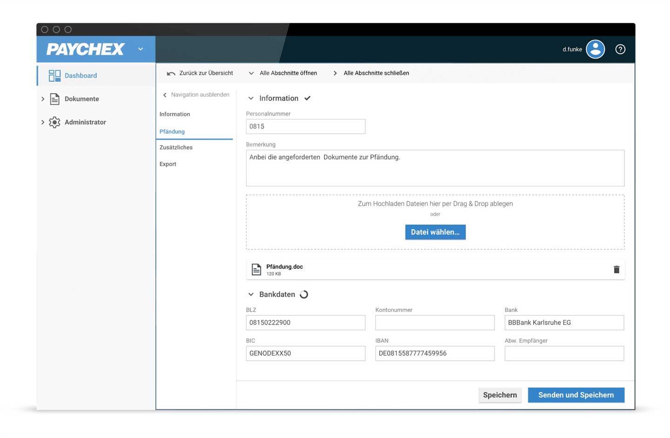Click the Pfändung.doc document file icon

(256, 270)
